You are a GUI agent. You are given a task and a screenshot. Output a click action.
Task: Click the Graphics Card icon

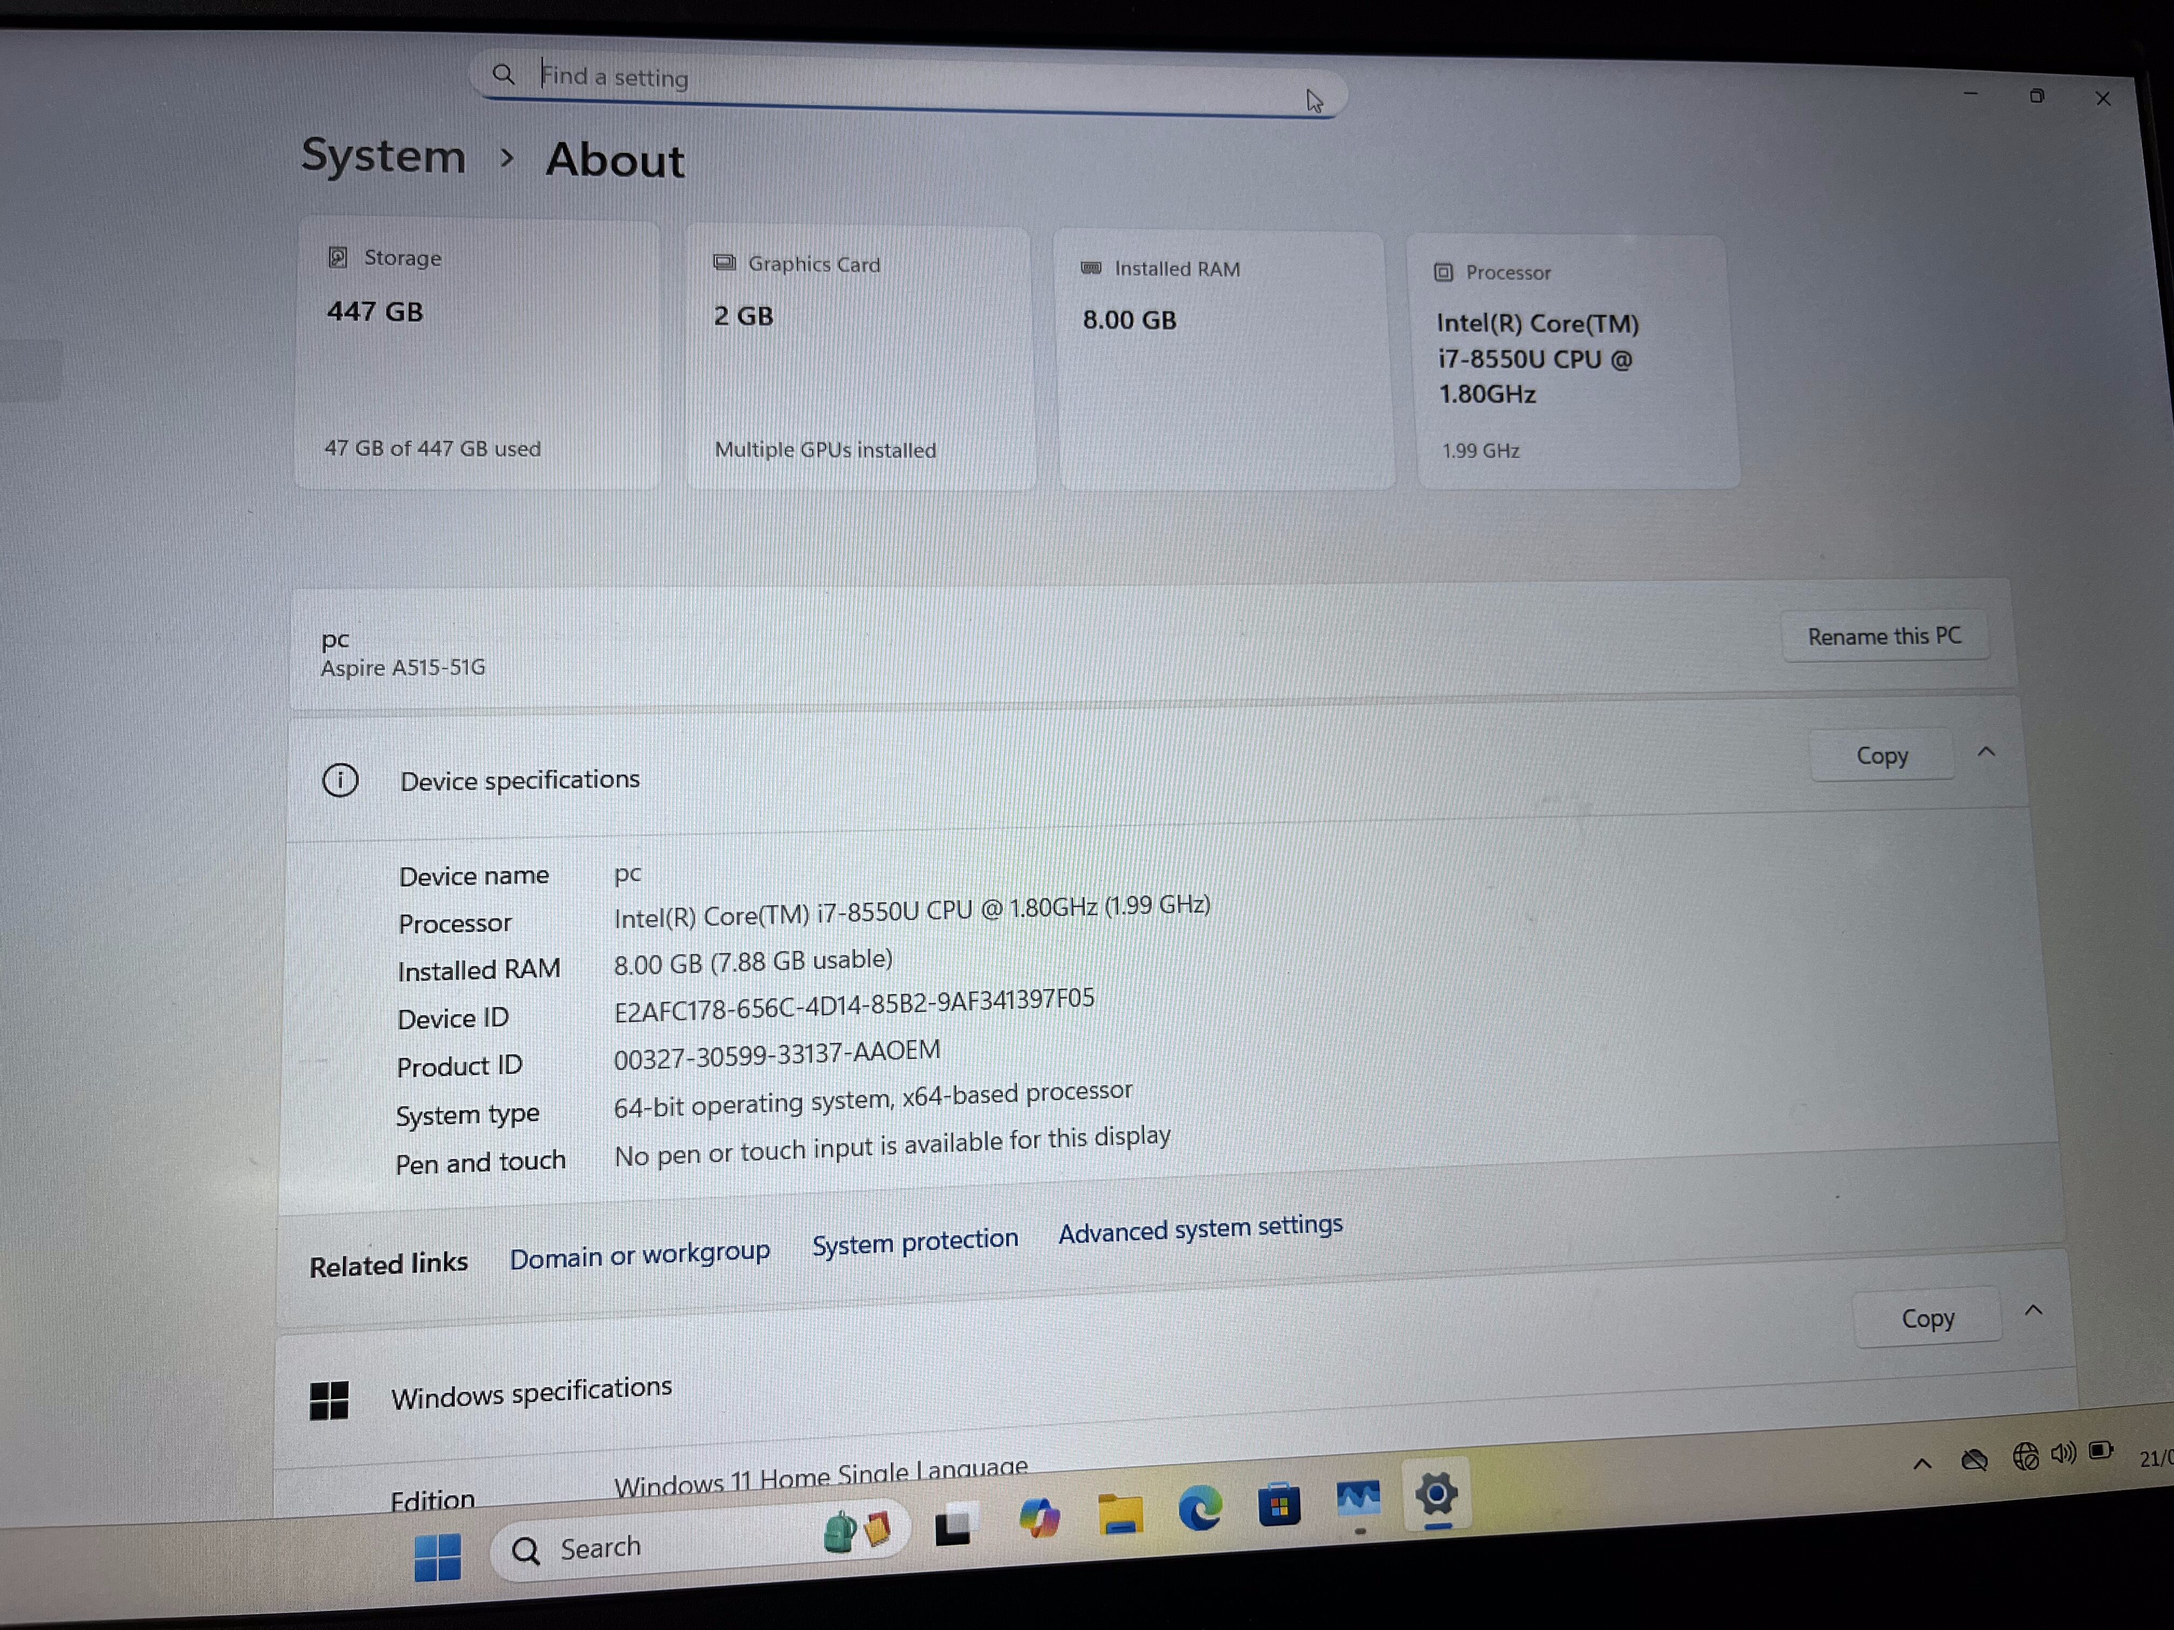coord(724,263)
